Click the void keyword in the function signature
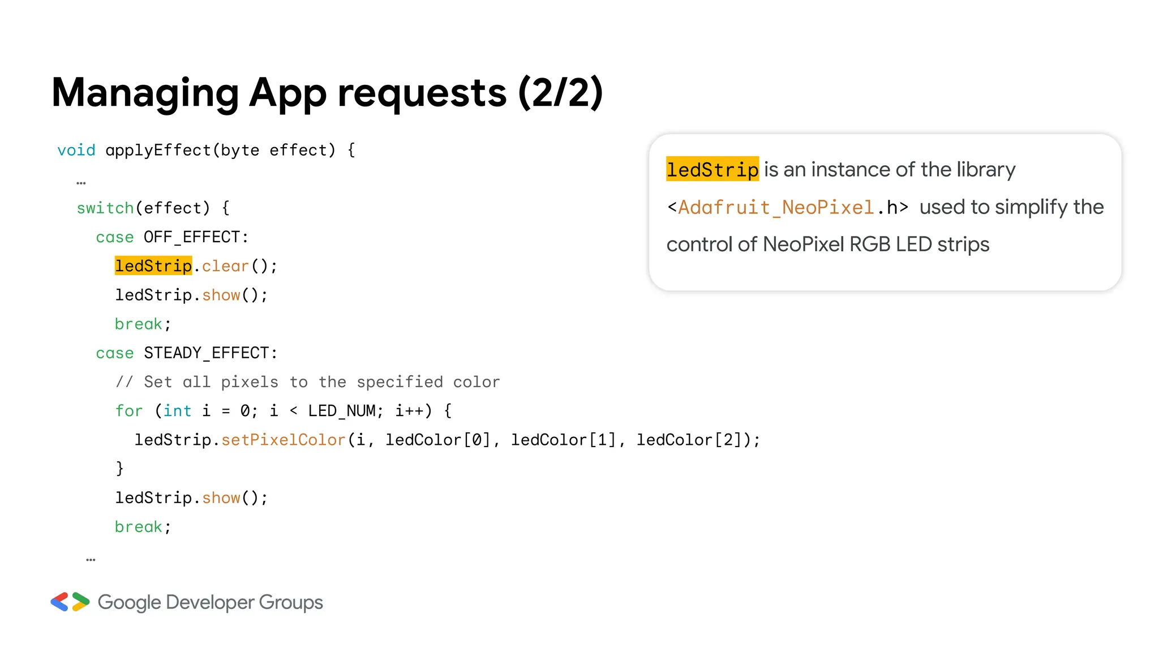Image resolution: width=1159 pixels, height=652 pixels. coord(76,151)
